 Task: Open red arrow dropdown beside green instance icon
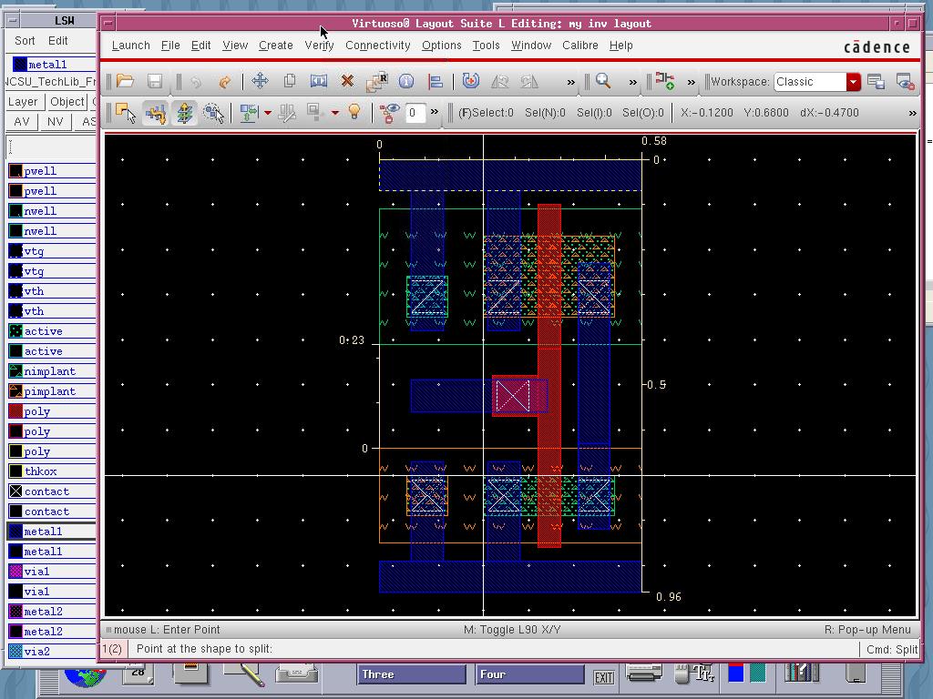point(268,112)
